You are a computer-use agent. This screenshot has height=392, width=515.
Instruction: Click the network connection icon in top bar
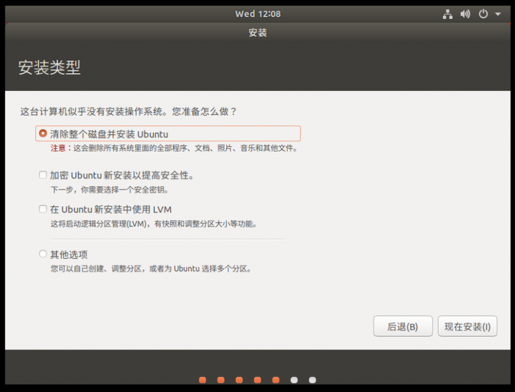pos(448,14)
